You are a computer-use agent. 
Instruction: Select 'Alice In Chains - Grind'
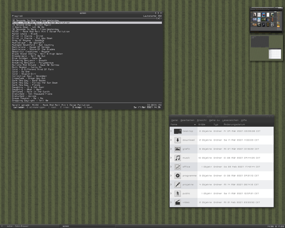(x=28, y=36)
